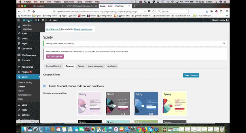This screenshot has height=133, width=246.
Task: Save page to Pocket icon
Action: pos(149,11)
